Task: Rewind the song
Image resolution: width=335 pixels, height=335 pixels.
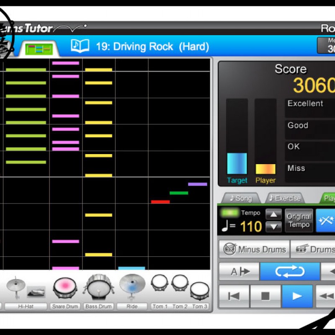Action: coord(325,296)
